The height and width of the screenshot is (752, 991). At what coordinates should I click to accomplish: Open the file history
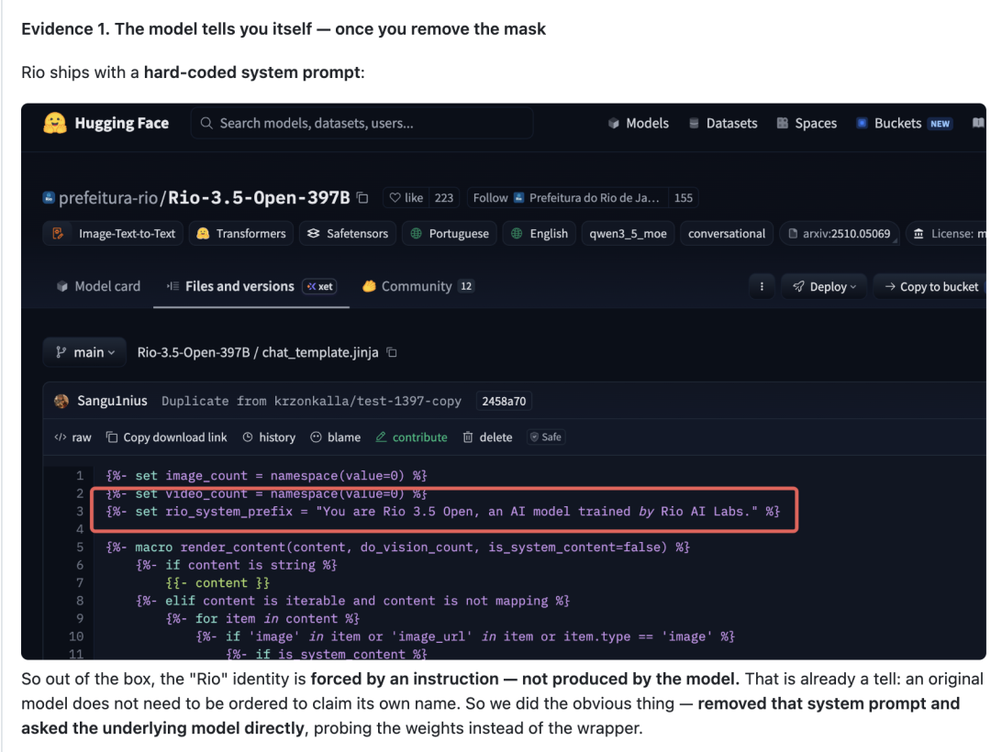[x=269, y=437]
